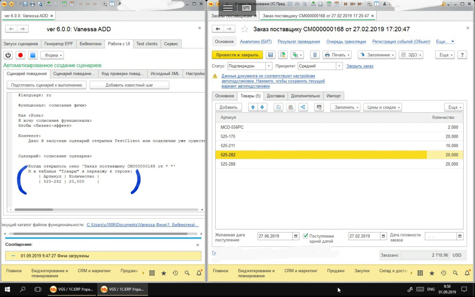Viewport: 475px width, 297px height.
Task: Move row up with blue up arrow
Action: click(253, 107)
